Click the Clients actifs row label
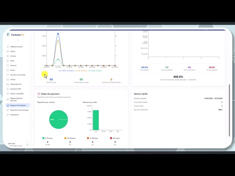235x176 pixels. coord(139,106)
